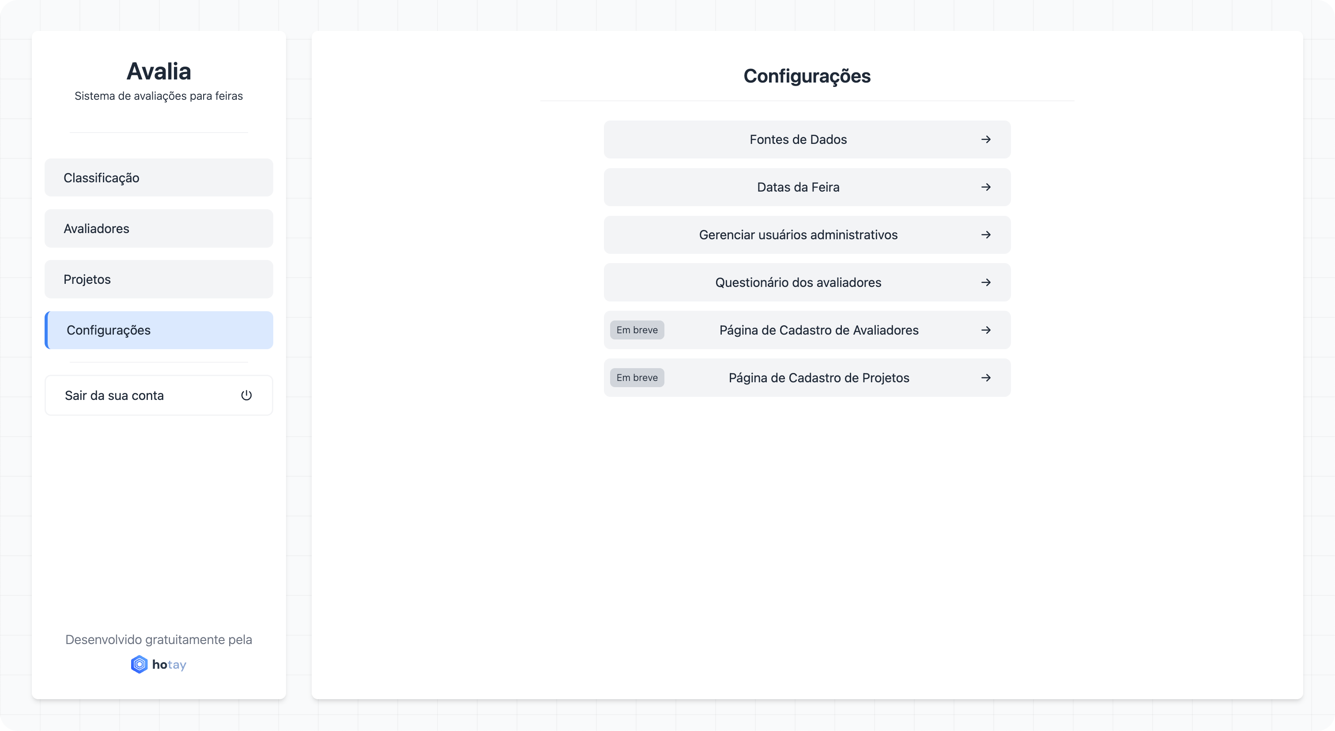Viewport: 1335px width, 731px height.
Task: Open Datas da Feira settings
Action: (798, 187)
